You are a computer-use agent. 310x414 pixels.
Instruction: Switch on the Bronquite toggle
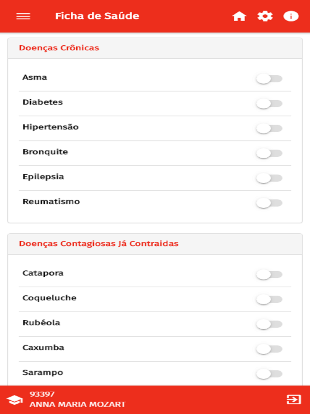269,153
